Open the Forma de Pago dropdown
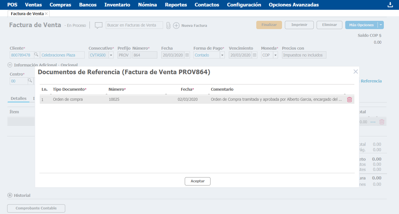The image size is (399, 214). (222, 55)
